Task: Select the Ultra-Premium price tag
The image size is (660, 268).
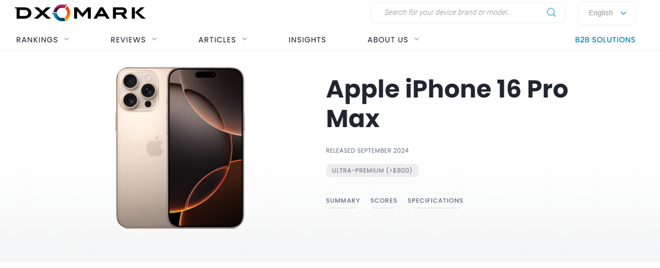Action: pyautogui.click(x=372, y=170)
